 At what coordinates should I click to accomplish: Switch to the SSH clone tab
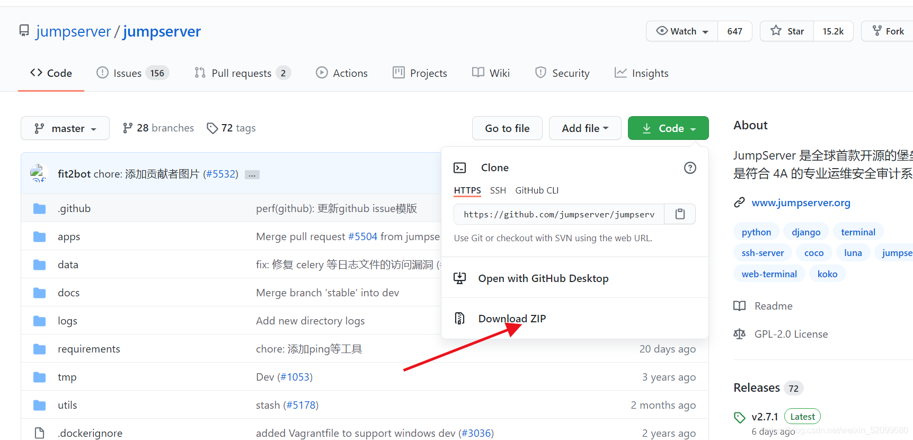click(498, 190)
